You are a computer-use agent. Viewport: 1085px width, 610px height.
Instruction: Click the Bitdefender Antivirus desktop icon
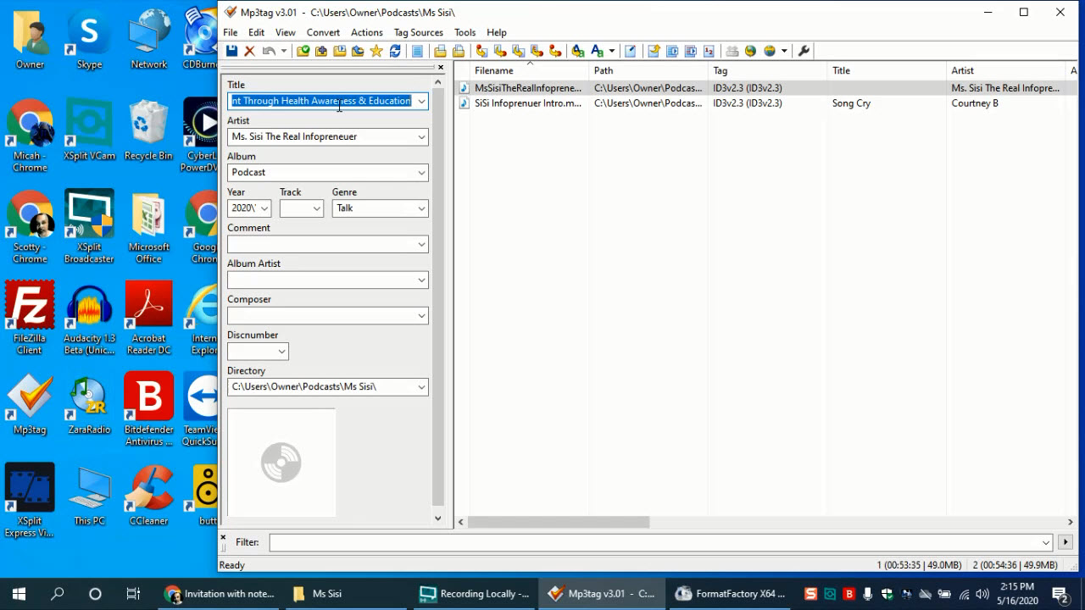click(148, 410)
